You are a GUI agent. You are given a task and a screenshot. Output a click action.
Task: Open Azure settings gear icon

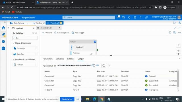tap(135, 17)
